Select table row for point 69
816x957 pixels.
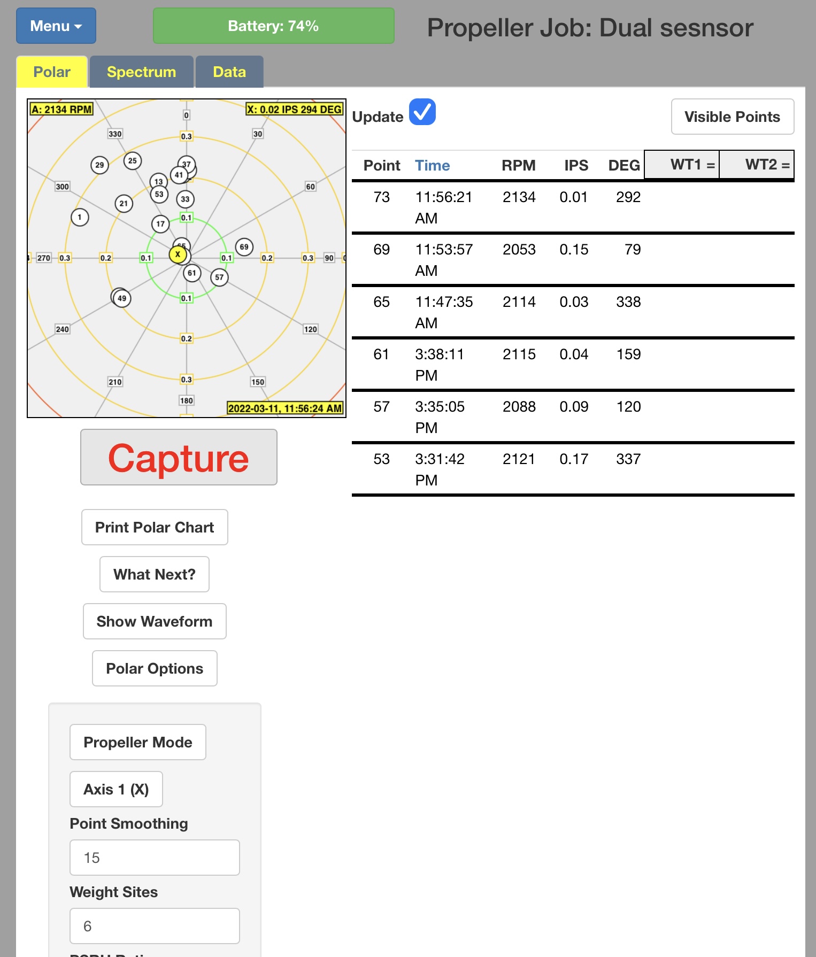[573, 260]
